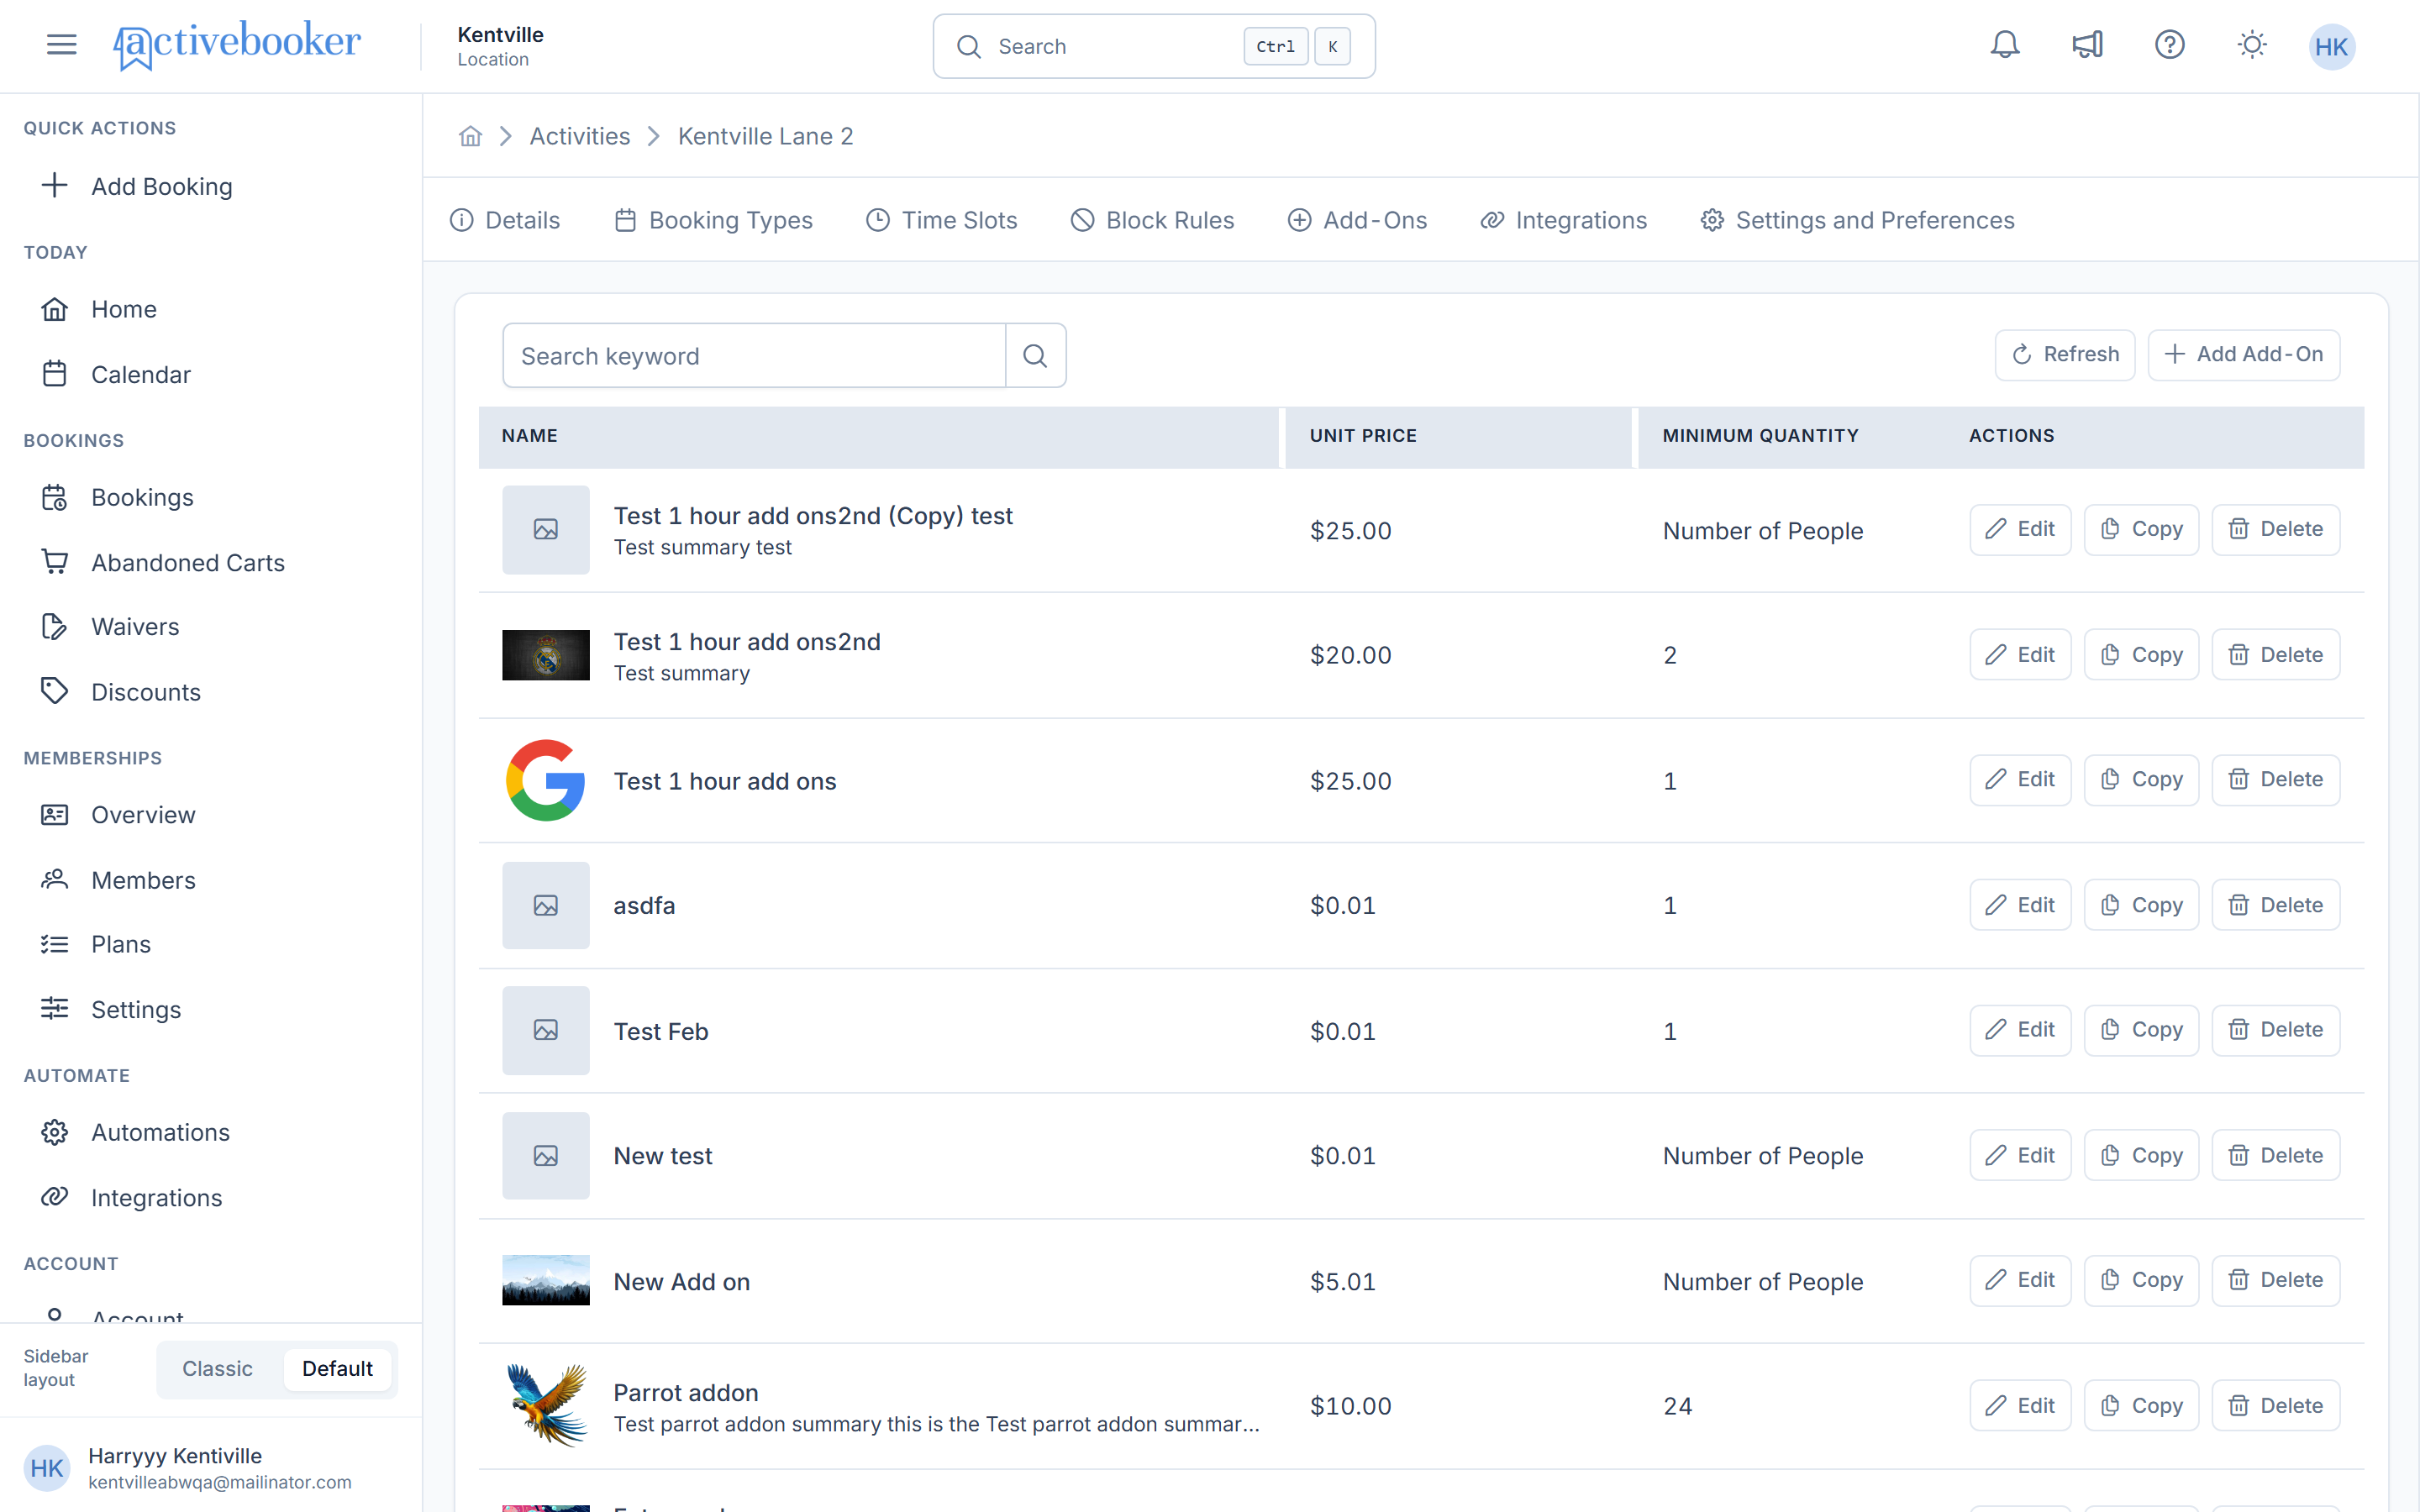The width and height of the screenshot is (2420, 1512).
Task: Open the help question mark icon
Action: click(2169, 45)
